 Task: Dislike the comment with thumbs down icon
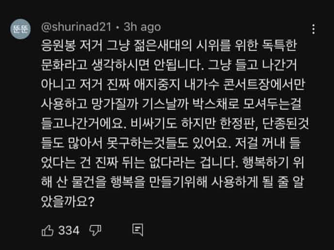[95, 230]
